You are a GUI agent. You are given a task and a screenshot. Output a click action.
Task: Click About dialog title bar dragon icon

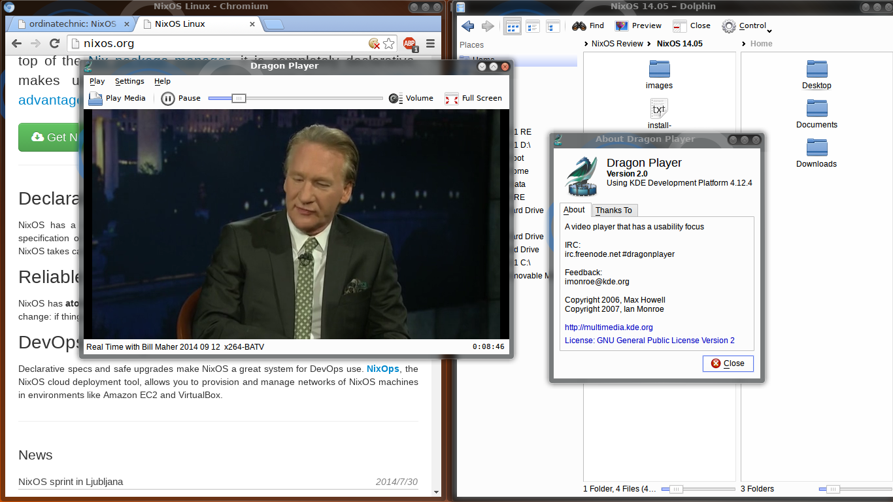coord(558,139)
